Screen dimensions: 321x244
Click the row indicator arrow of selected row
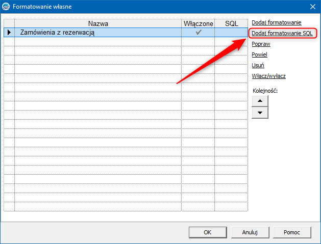9,32
